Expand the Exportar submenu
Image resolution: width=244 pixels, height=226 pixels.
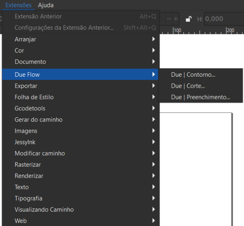tap(80, 86)
